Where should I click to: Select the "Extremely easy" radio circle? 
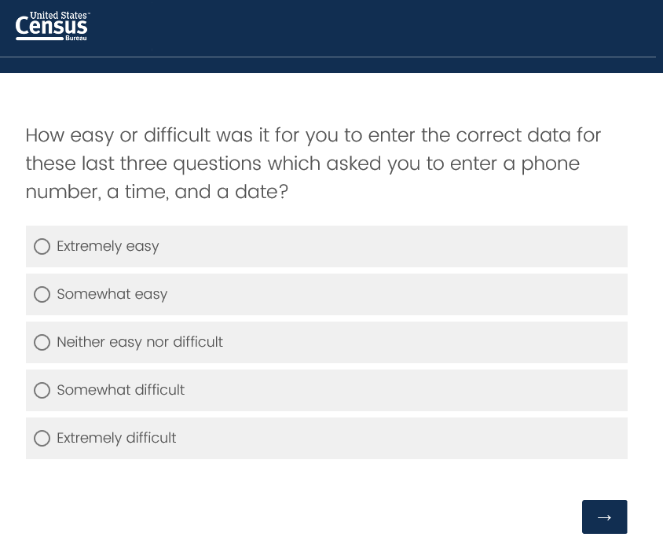42,247
